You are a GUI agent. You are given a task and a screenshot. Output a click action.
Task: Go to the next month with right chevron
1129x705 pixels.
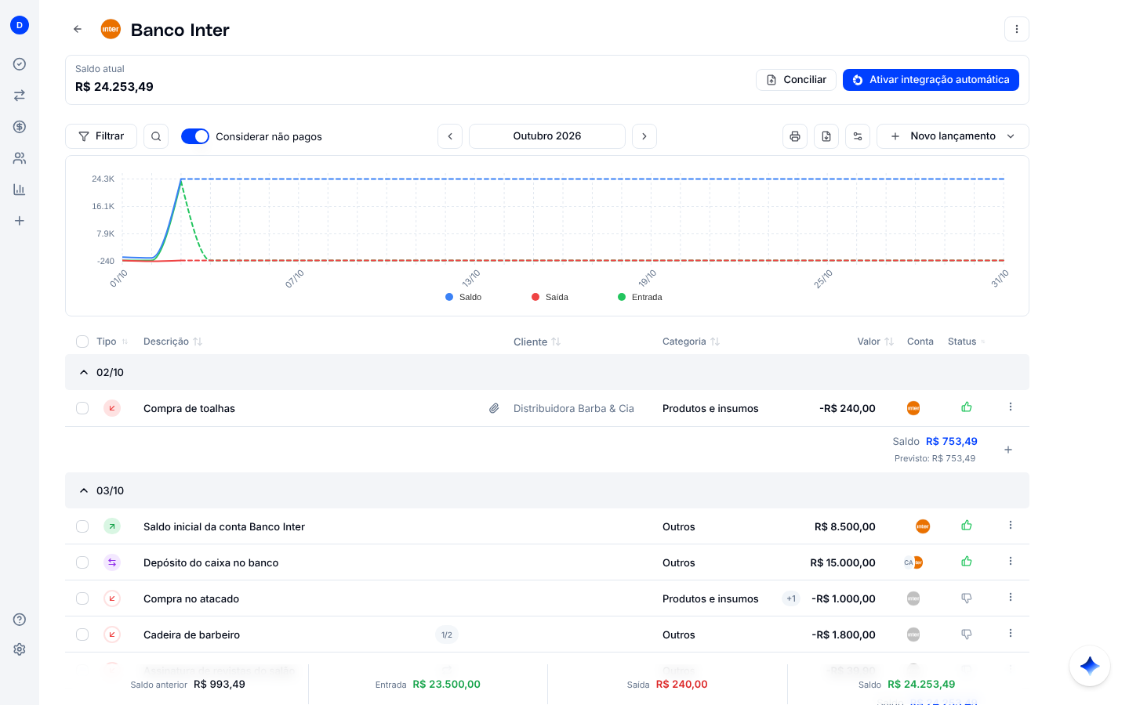pyautogui.click(x=644, y=136)
